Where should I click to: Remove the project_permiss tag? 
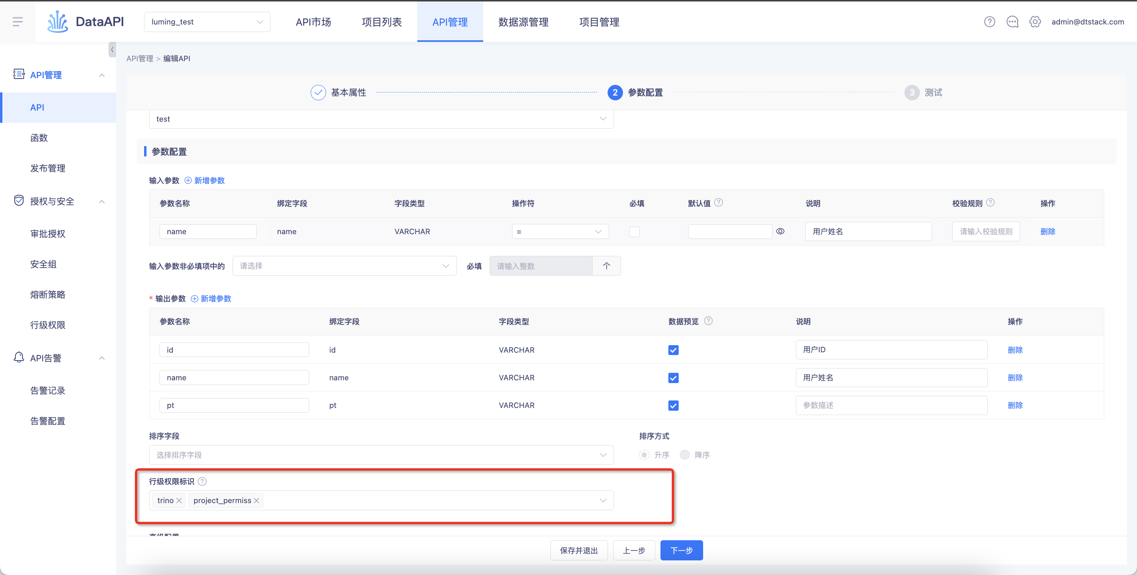click(256, 500)
